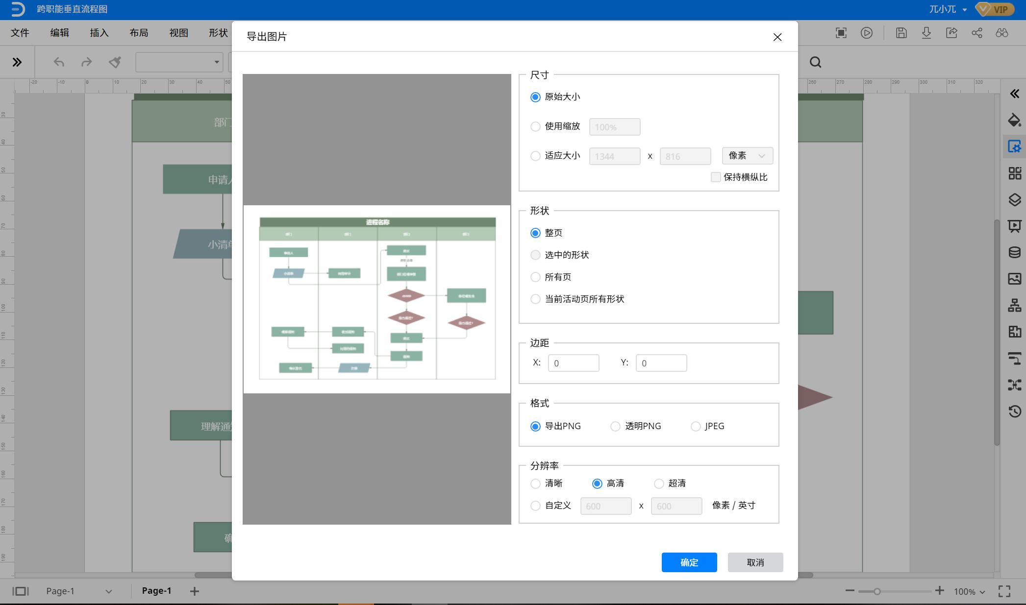Expand the Page-1 page selector dropdown
Viewport: 1026px width, 605px height.
tap(107, 591)
